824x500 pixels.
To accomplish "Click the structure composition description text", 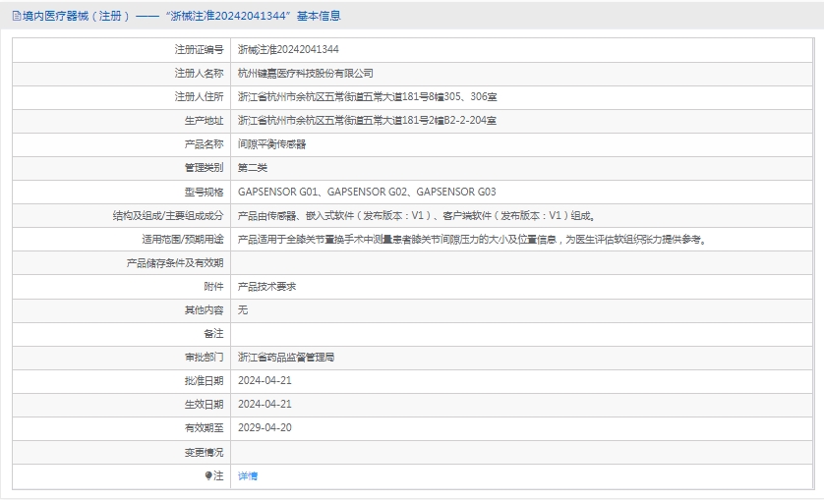I will click(416, 215).
